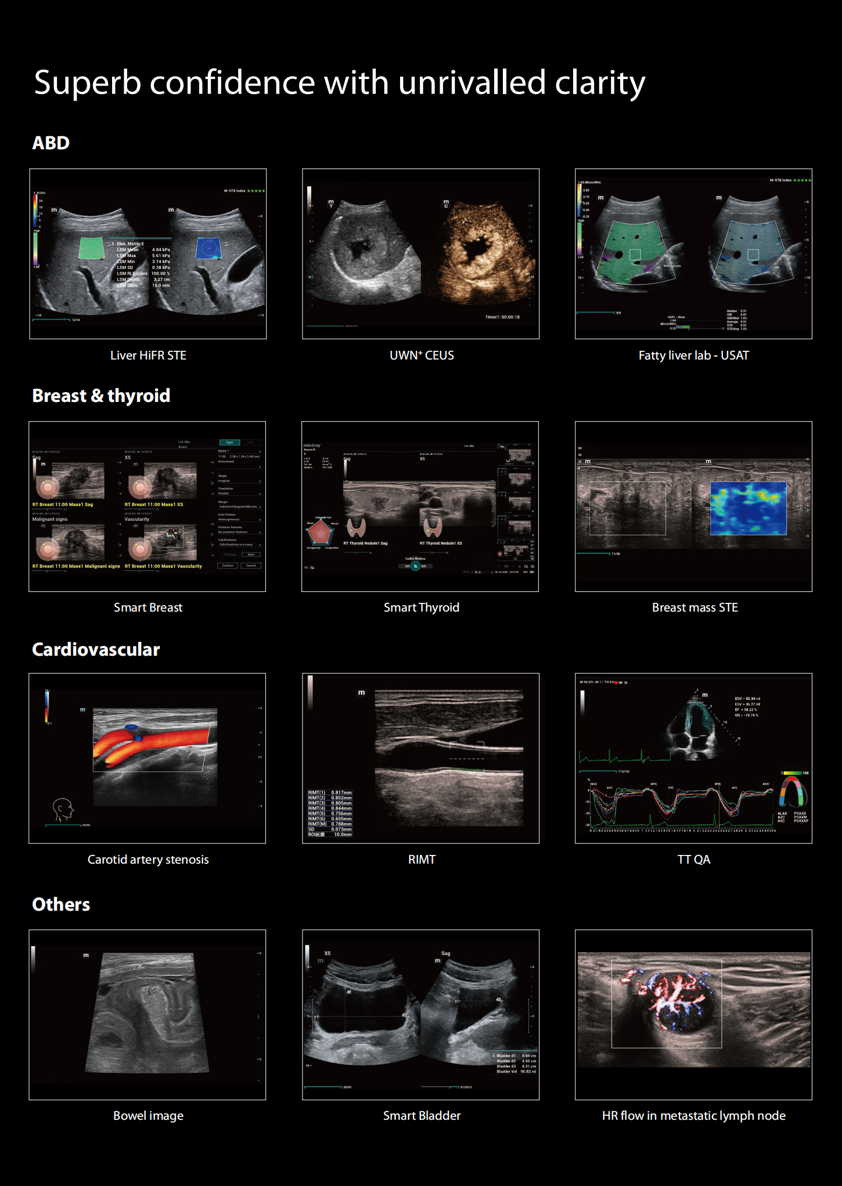Click the TT QA strain curve image

pos(693,759)
